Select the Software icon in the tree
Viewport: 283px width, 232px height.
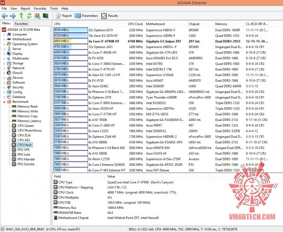(9, 82)
